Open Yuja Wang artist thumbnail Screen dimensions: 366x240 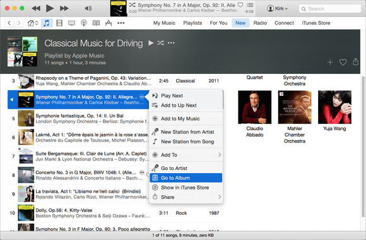click(x=334, y=107)
